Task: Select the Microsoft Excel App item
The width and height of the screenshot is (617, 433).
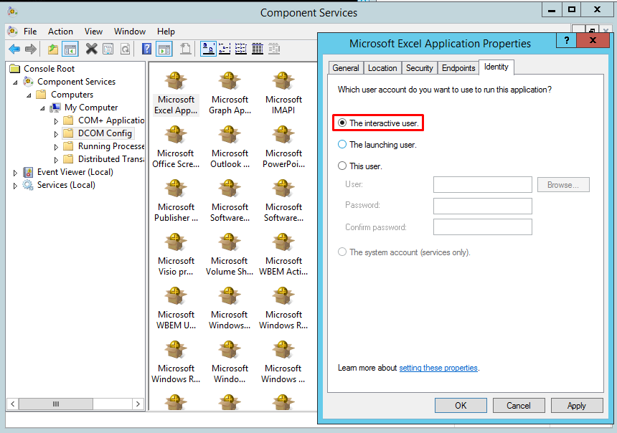Action: coord(176,94)
